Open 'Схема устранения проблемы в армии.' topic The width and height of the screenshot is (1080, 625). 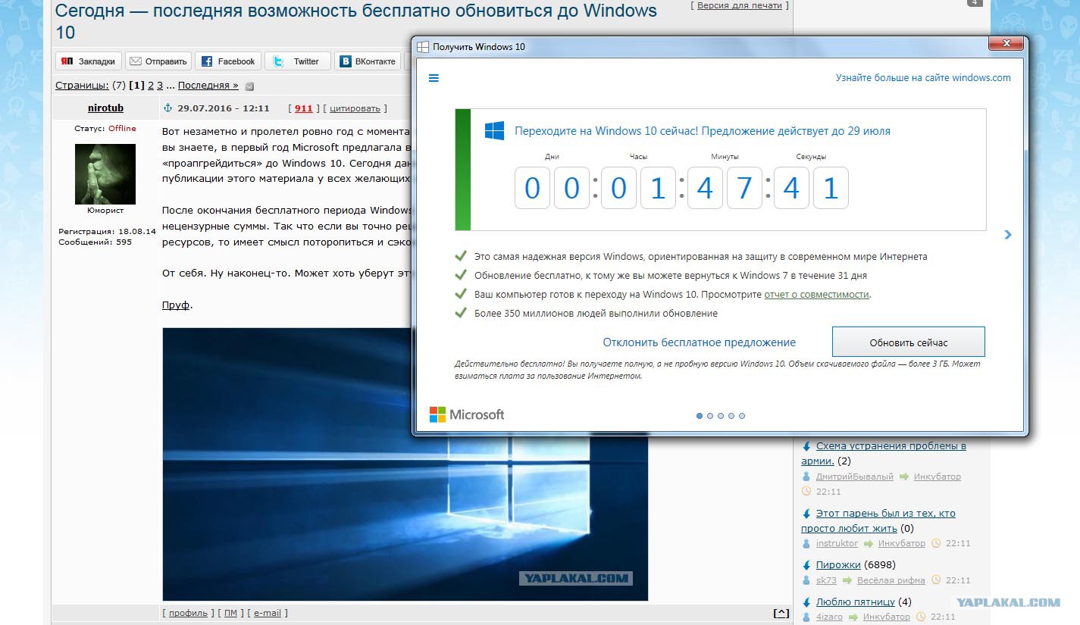[884, 453]
